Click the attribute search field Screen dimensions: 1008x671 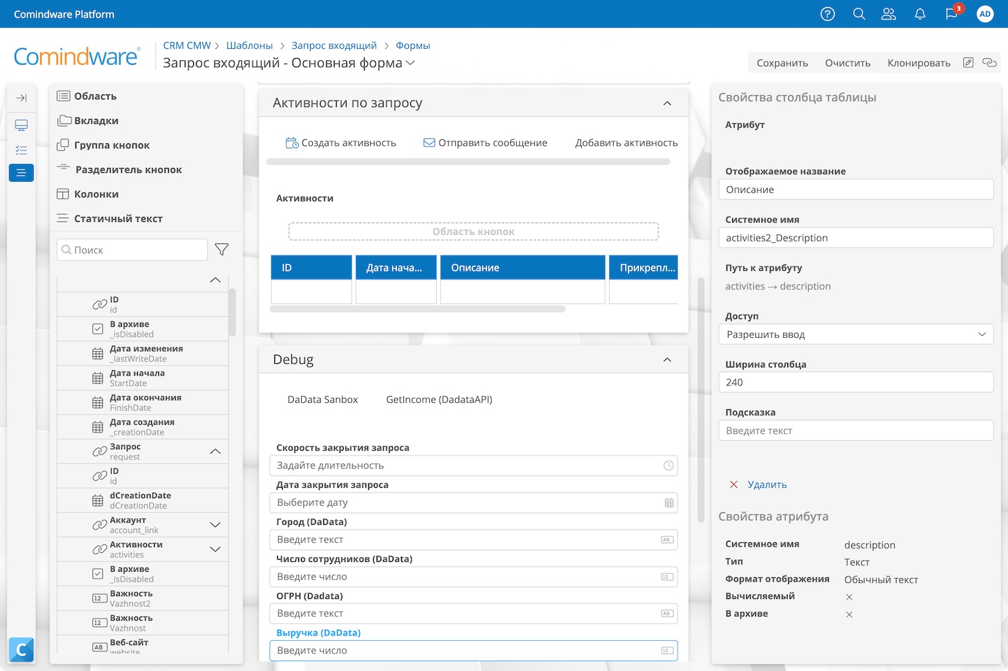pos(132,250)
